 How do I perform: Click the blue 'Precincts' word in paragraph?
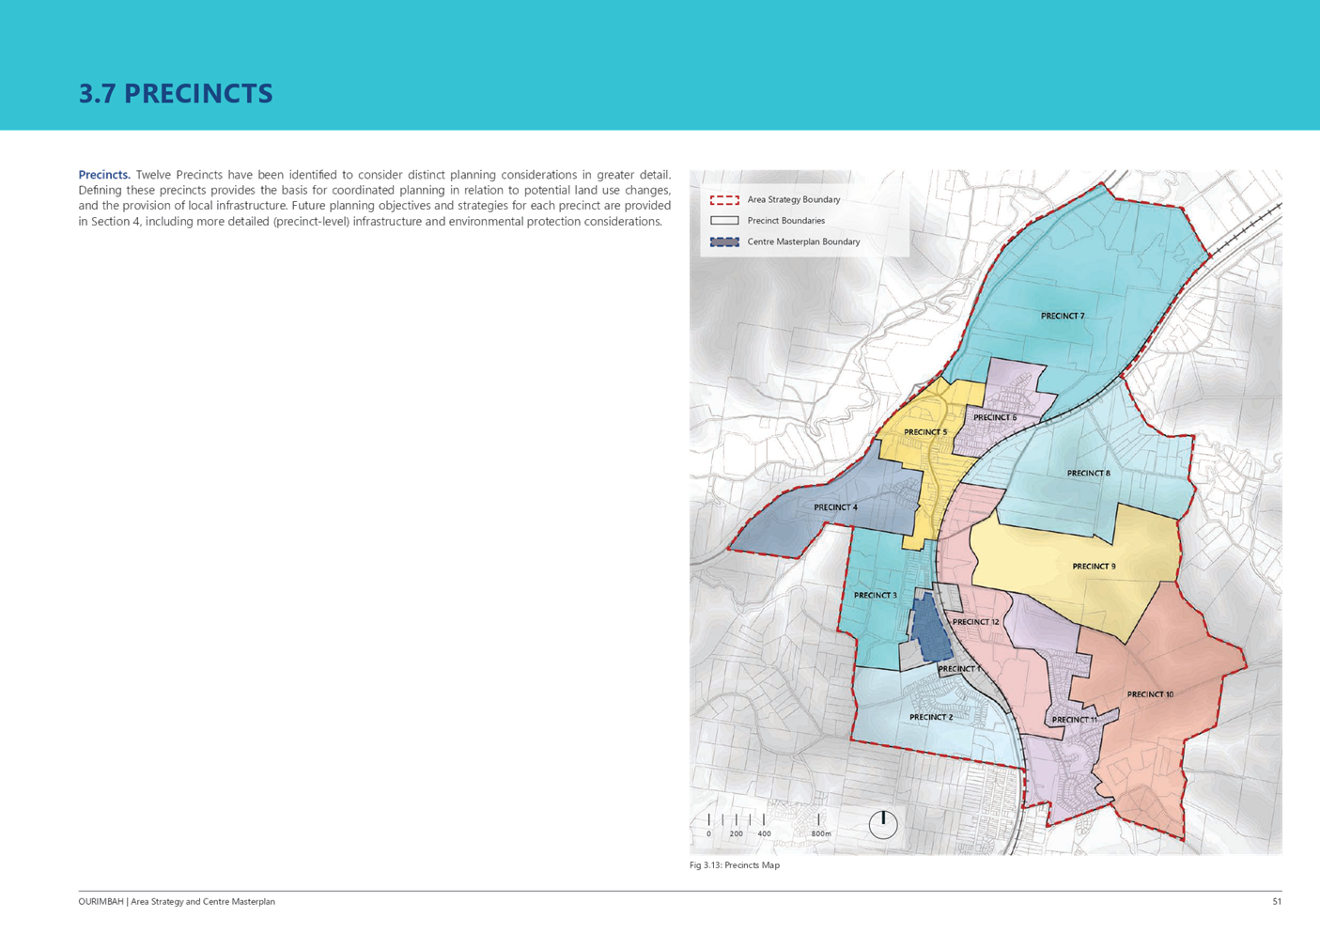[x=104, y=175]
